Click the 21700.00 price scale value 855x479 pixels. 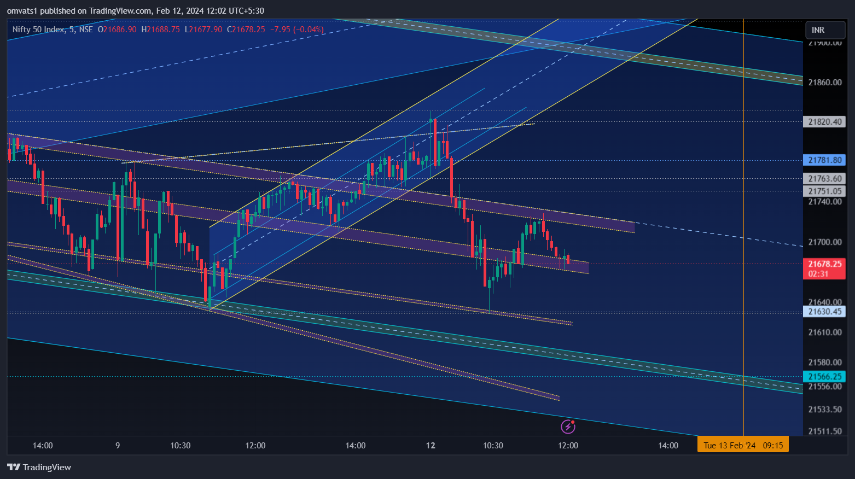825,242
